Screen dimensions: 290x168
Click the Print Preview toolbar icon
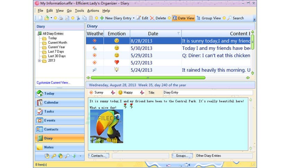pos(67,18)
